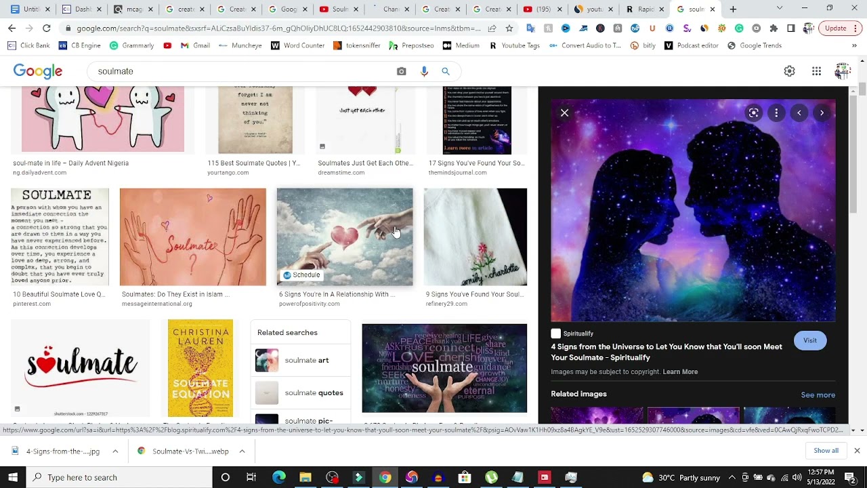
Task: Close the current soulmate search tab
Action: tap(713, 9)
